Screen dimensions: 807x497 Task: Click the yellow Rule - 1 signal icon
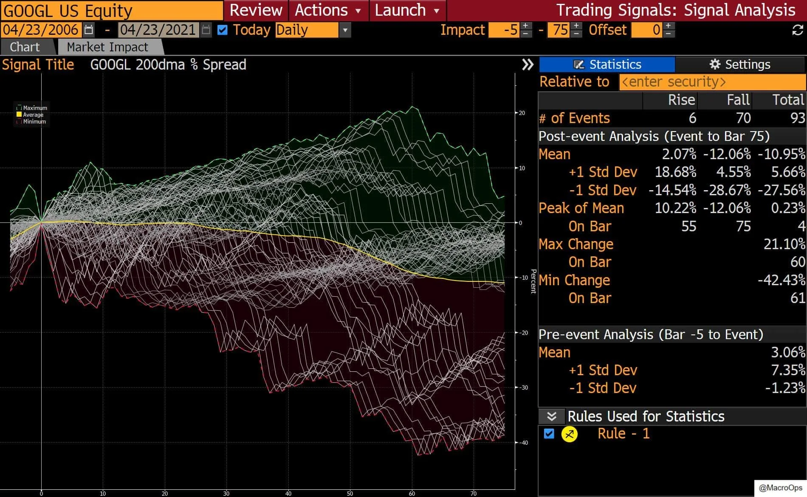pyautogui.click(x=569, y=434)
